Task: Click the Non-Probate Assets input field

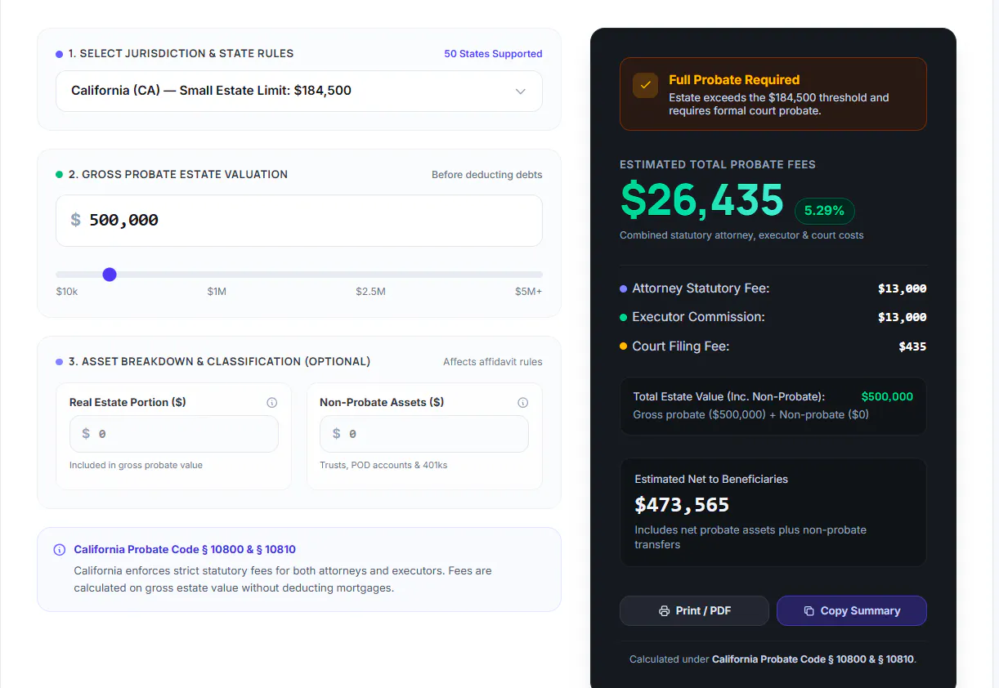Action: [x=424, y=434]
